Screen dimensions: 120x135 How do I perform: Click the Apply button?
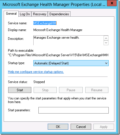click(x=104, y=127)
